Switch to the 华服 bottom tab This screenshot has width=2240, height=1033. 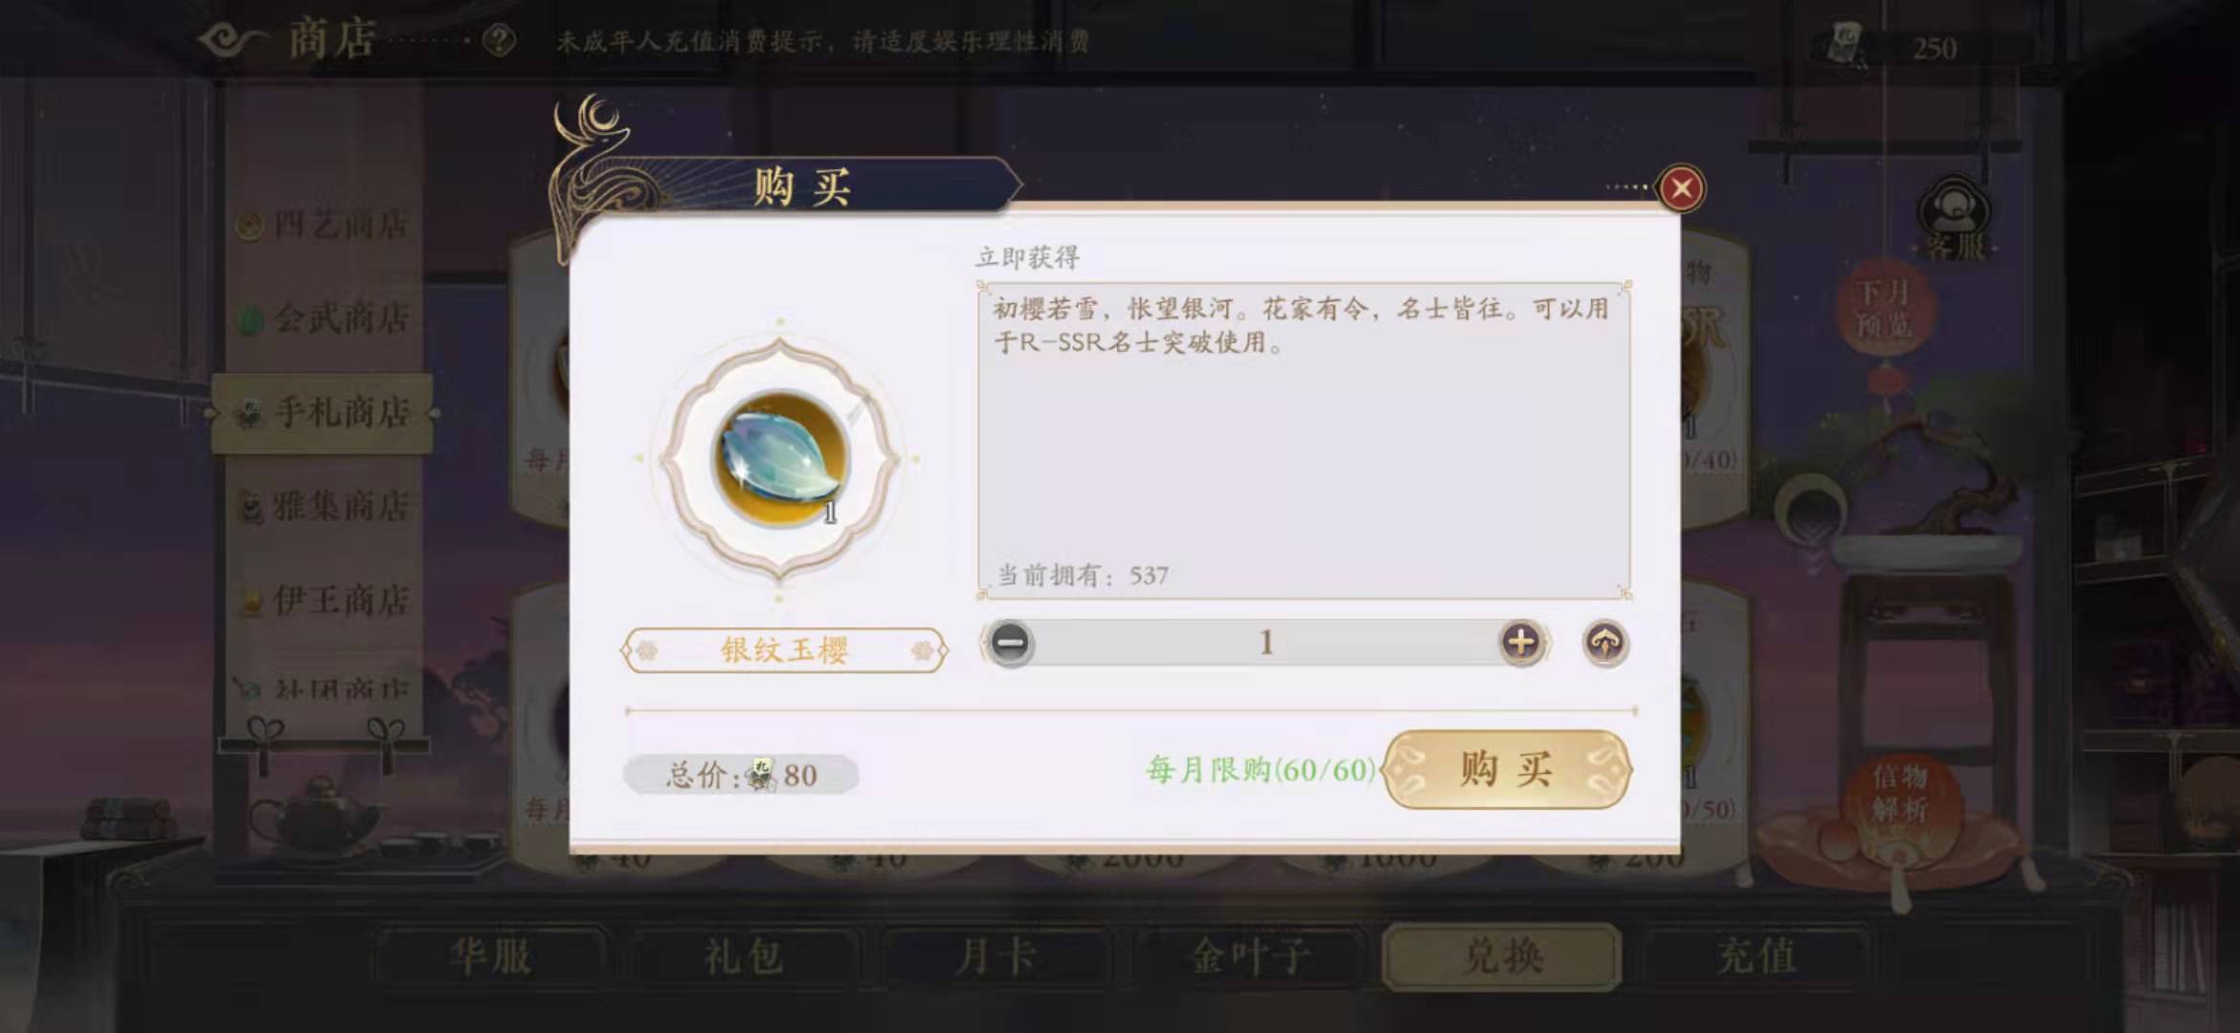(x=490, y=956)
